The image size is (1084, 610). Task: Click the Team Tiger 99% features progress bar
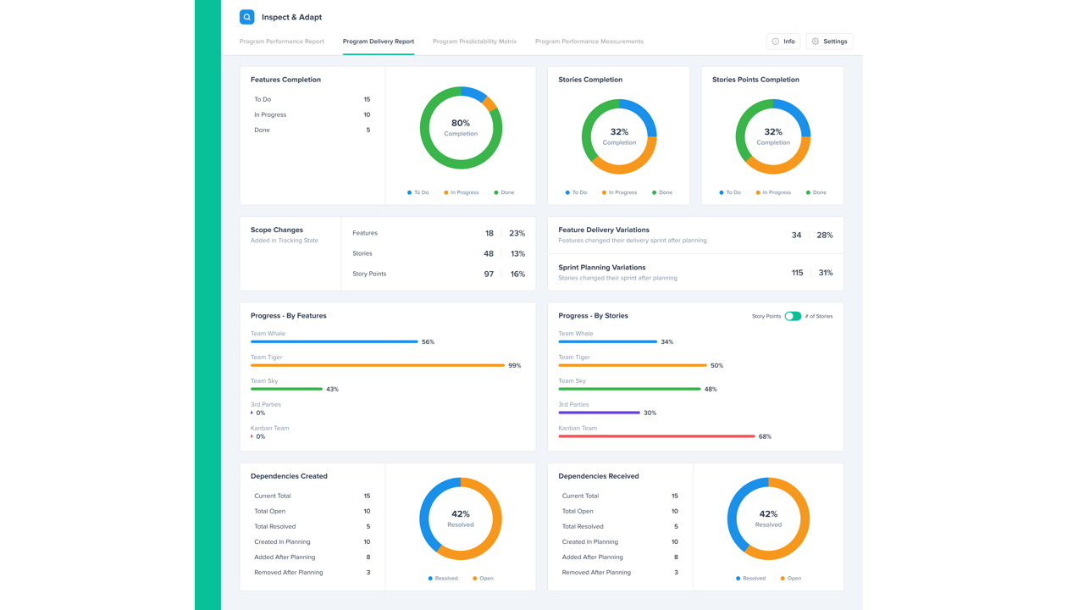point(378,365)
